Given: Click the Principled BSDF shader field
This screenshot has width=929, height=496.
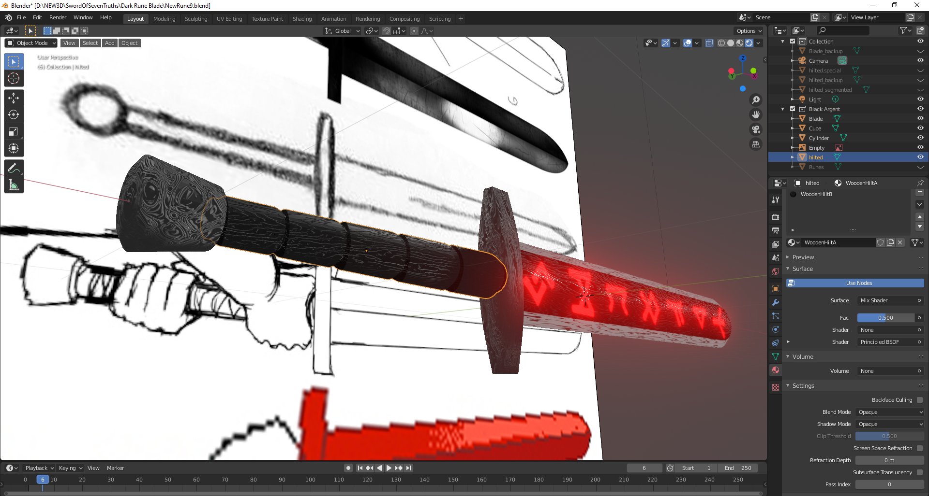Looking at the screenshot, I should click(890, 342).
